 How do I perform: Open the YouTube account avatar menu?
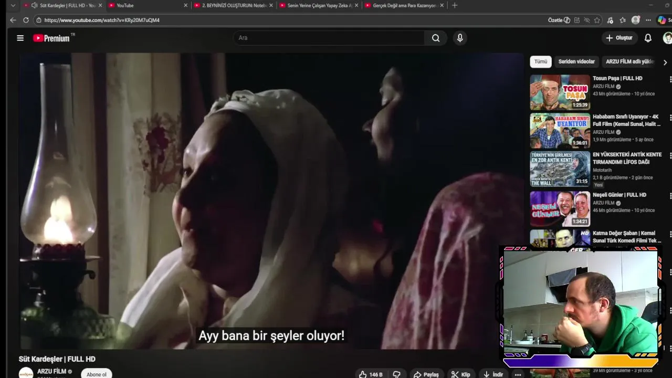tap(667, 38)
